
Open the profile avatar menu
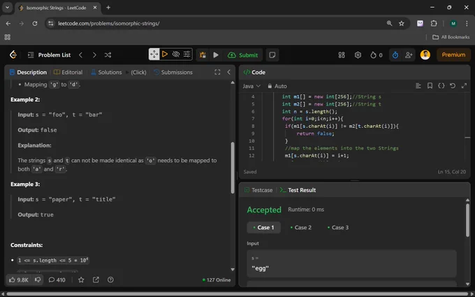tap(425, 55)
